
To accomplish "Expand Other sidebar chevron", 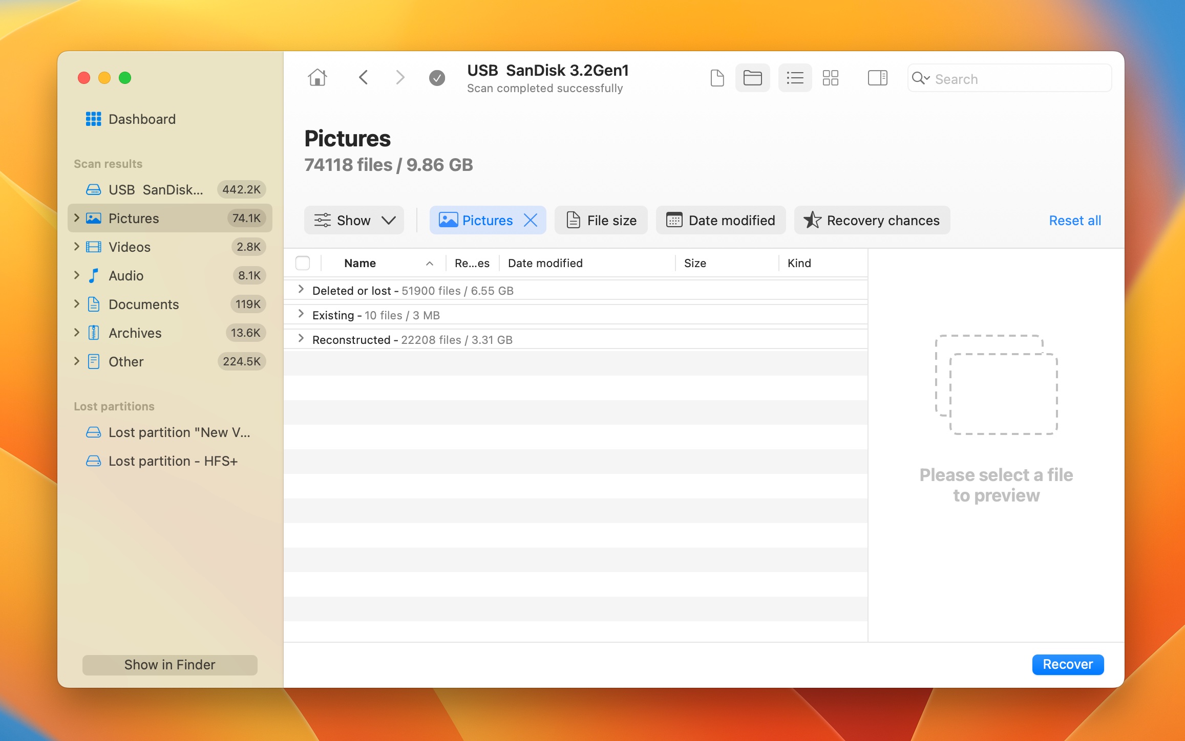I will coord(76,361).
